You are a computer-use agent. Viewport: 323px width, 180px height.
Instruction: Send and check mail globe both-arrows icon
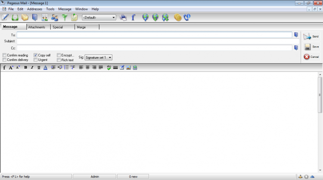pos(165,17)
